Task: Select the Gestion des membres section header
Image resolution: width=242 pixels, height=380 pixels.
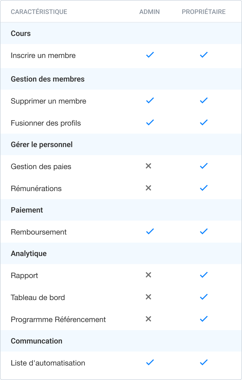Action: pos(48,79)
